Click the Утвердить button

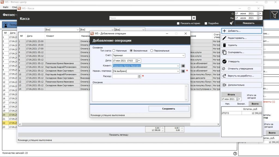[242, 62]
